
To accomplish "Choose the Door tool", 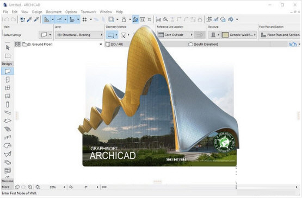I will 8,80.
